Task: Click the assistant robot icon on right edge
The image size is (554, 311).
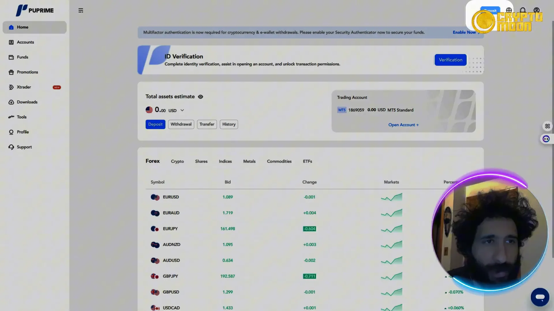Action: (546, 139)
